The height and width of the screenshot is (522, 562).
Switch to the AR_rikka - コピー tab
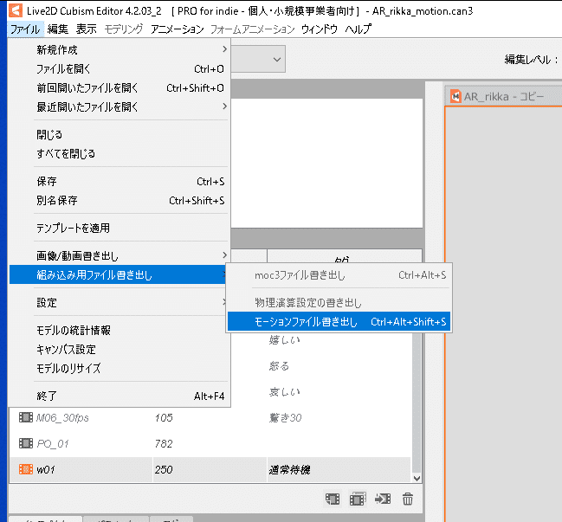coord(503,96)
